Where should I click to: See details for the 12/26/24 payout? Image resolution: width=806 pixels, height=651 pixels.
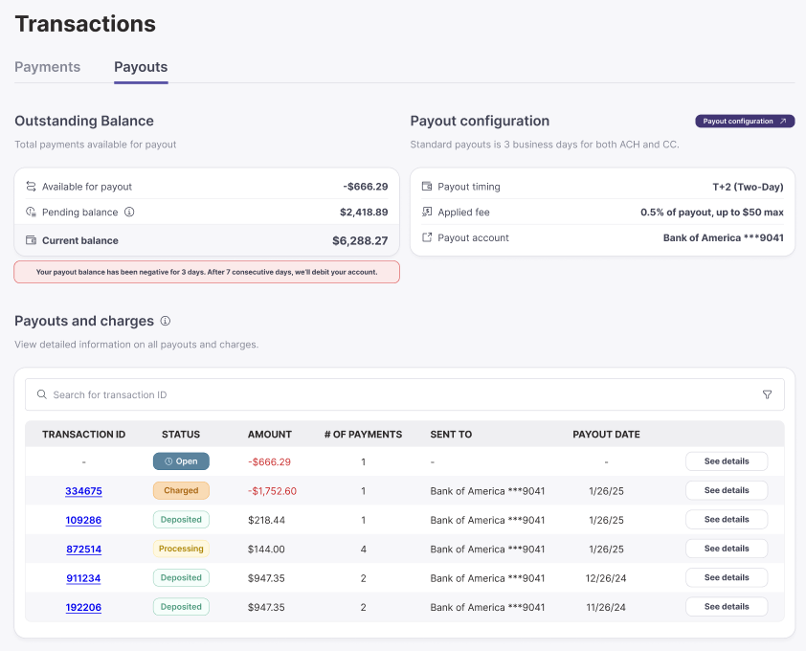click(x=727, y=578)
